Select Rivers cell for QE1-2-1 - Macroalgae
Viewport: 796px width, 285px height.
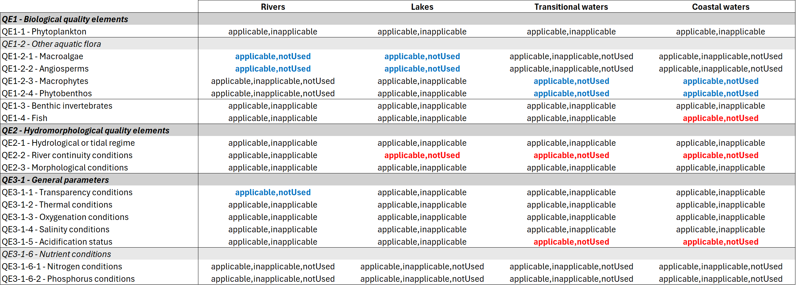click(x=273, y=56)
